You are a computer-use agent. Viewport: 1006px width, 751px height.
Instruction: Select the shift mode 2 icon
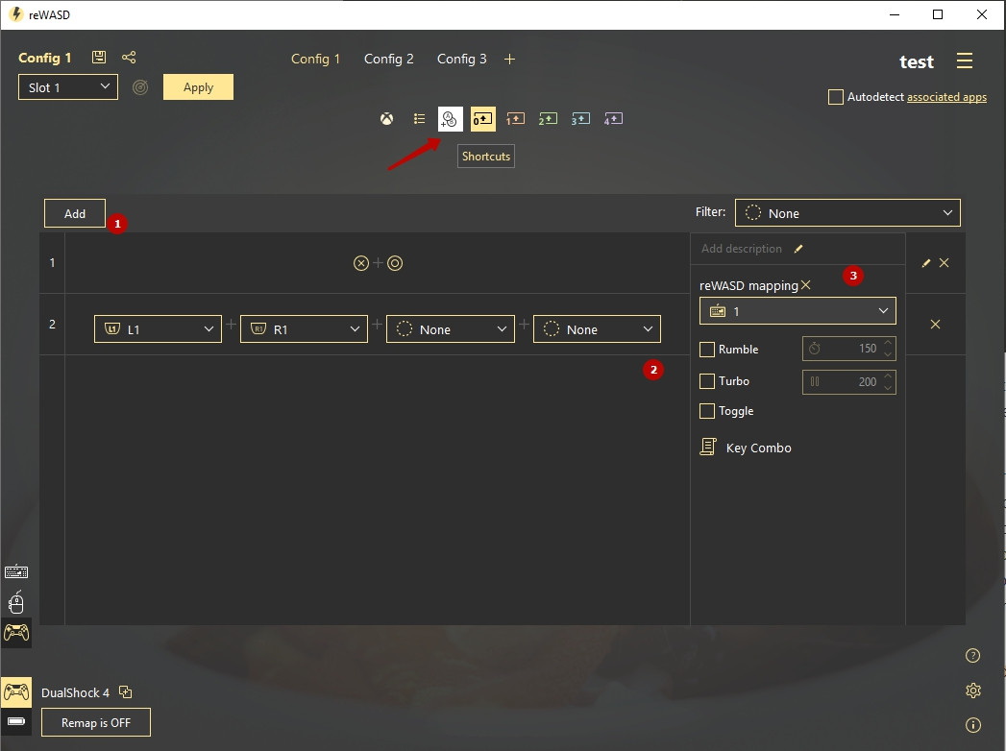[548, 119]
